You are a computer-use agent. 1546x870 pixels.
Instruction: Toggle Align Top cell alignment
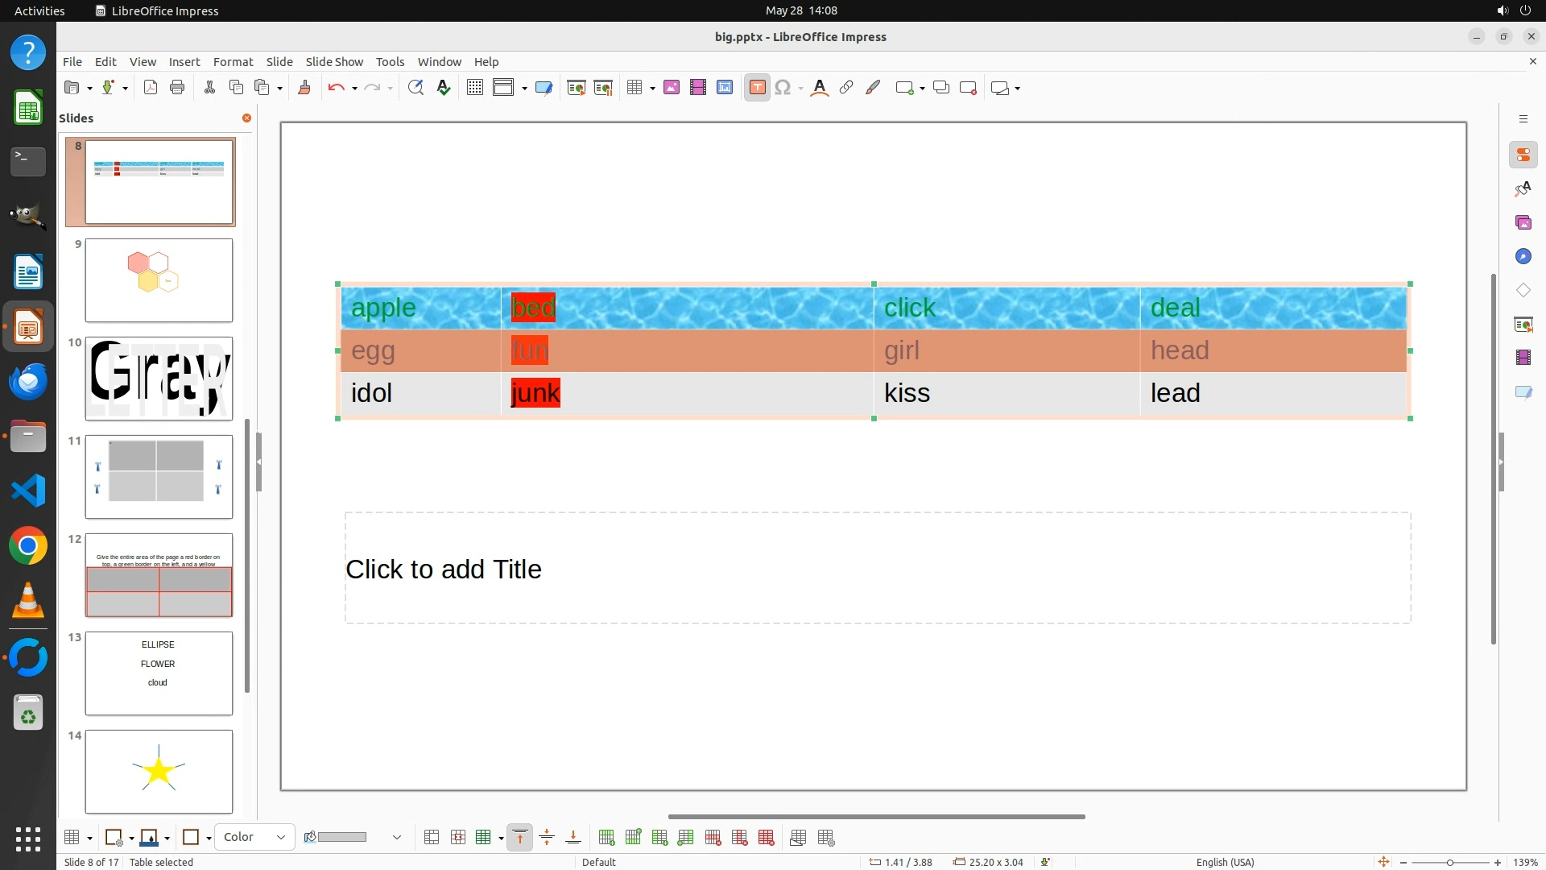(x=520, y=838)
